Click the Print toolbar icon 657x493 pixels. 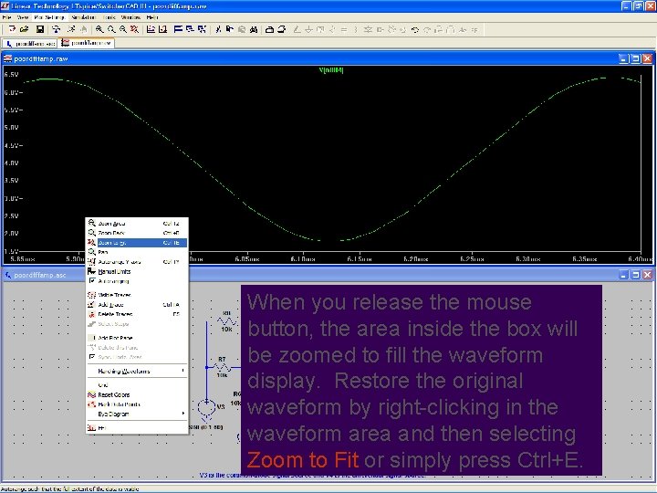(282, 29)
